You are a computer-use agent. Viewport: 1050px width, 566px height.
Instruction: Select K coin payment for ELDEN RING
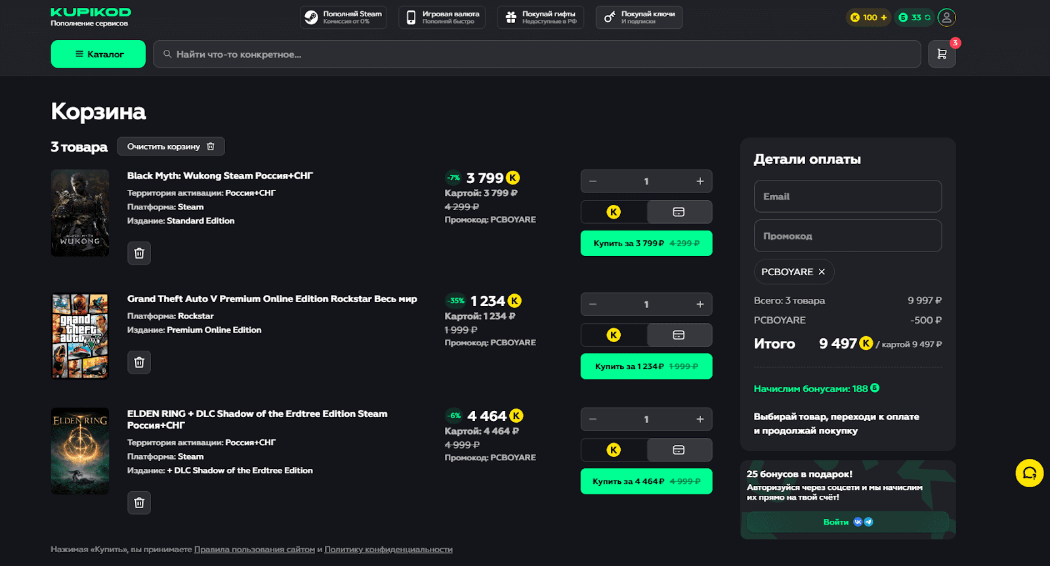[614, 450]
